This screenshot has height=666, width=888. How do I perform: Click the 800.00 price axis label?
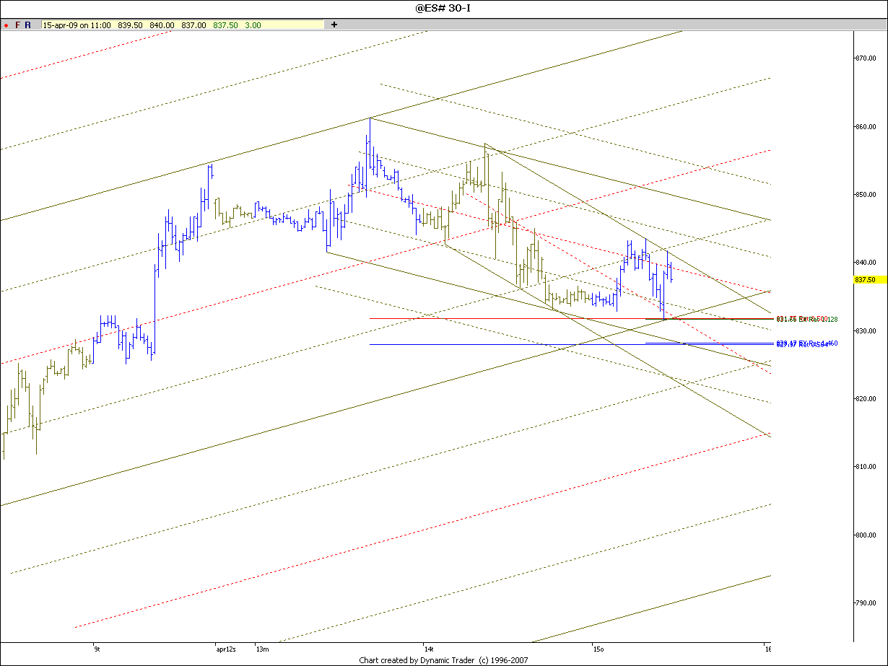point(866,535)
